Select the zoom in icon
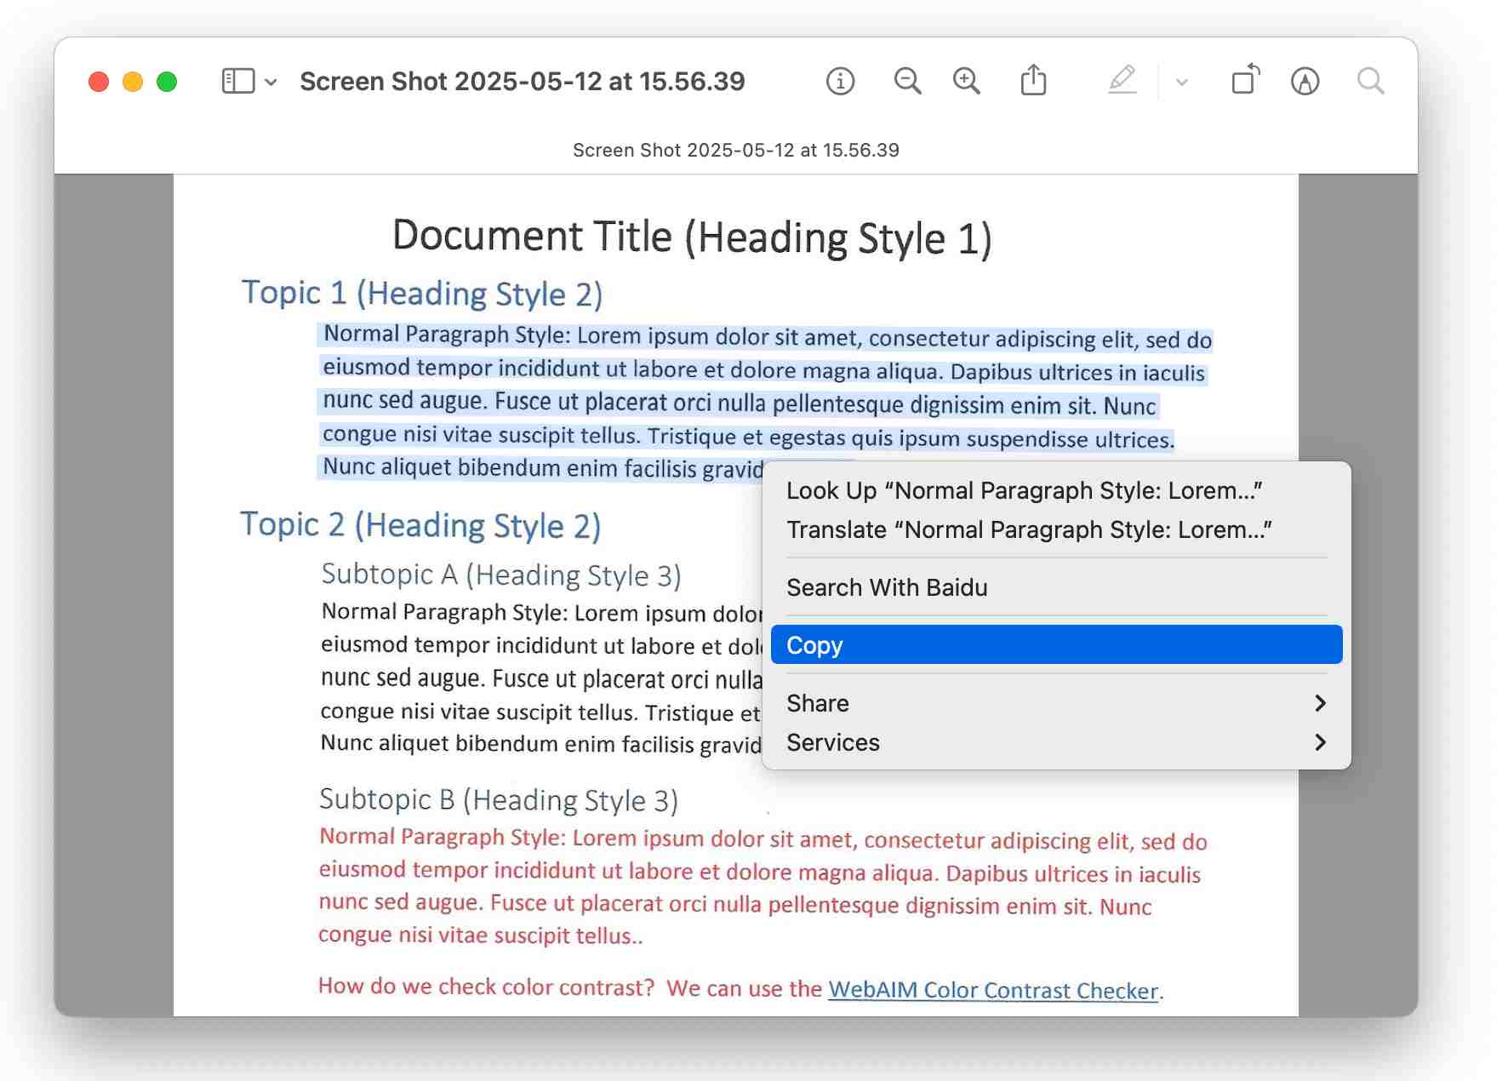 [x=966, y=81]
